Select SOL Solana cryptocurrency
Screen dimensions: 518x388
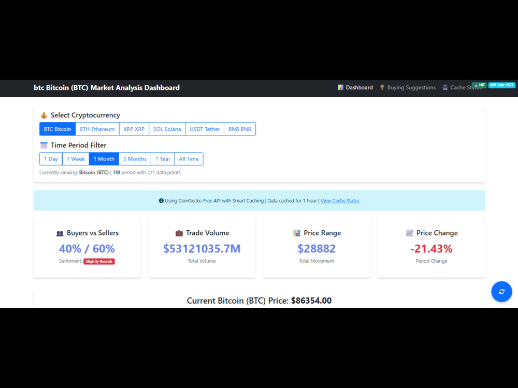click(x=167, y=129)
